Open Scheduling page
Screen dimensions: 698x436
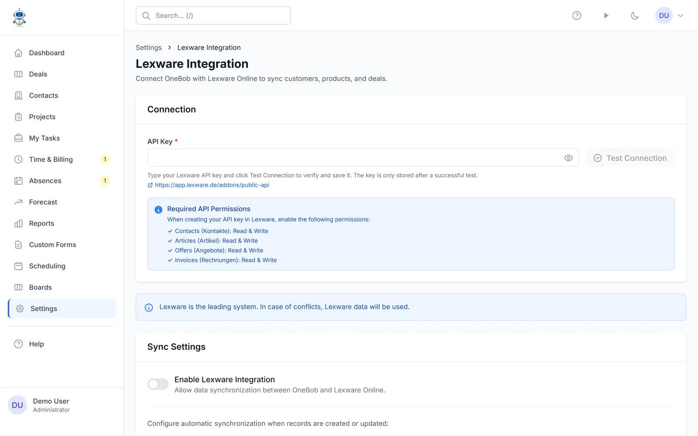62,266
